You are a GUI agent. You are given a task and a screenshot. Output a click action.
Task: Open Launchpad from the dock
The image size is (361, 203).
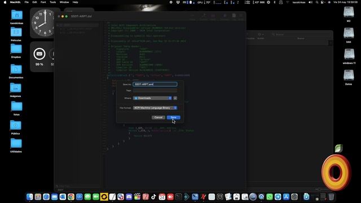[38, 197]
